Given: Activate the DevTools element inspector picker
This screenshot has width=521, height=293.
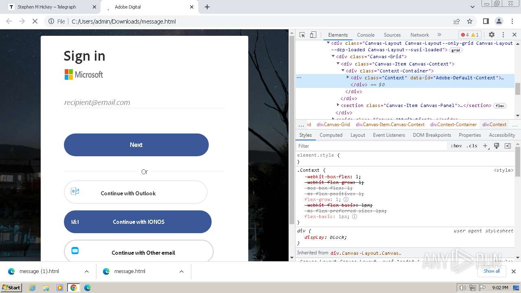Looking at the screenshot, I should tap(302, 35).
